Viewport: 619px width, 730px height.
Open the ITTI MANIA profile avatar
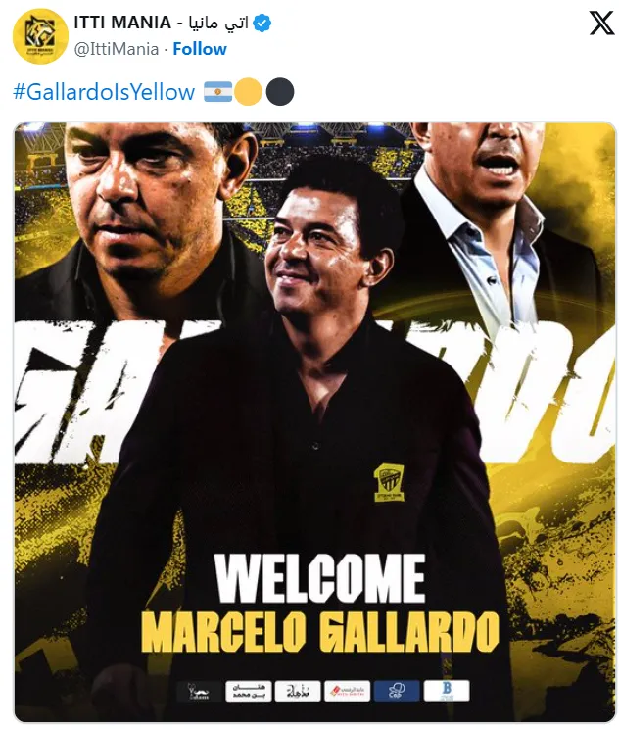pyautogui.click(x=40, y=36)
